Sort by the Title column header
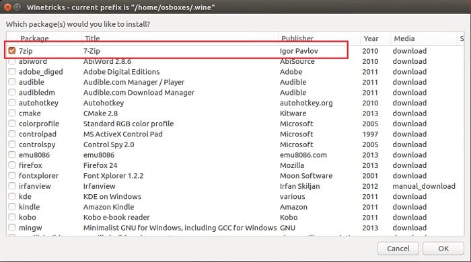The image size is (471, 262). (180, 38)
